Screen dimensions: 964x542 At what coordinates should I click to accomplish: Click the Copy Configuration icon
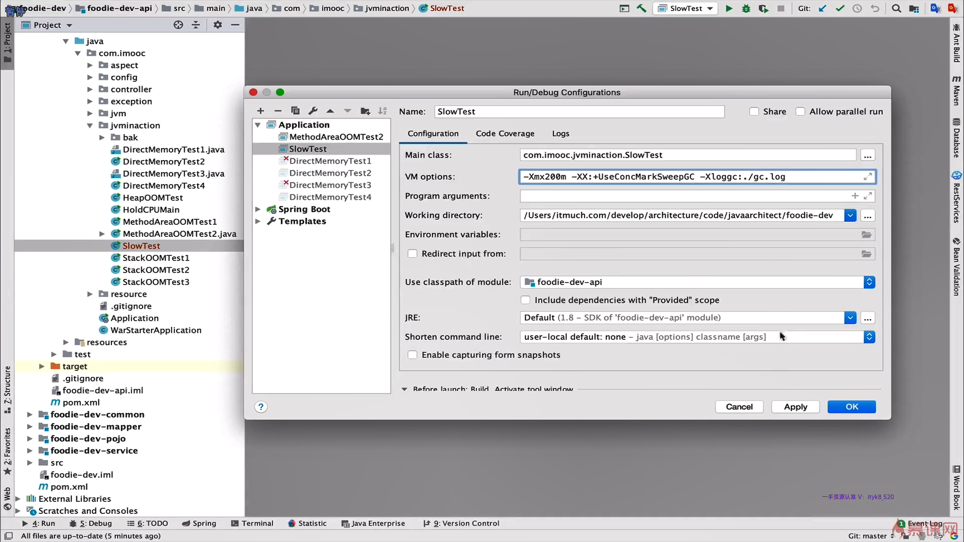pos(295,111)
